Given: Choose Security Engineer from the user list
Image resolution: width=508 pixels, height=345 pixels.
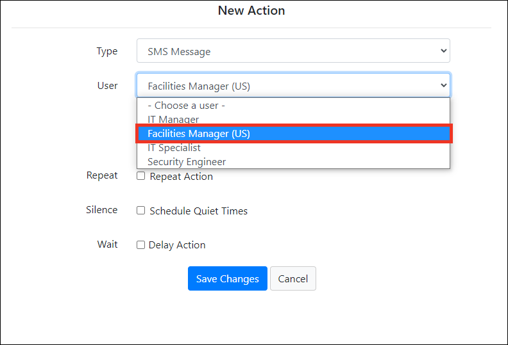Looking at the screenshot, I should [x=187, y=162].
